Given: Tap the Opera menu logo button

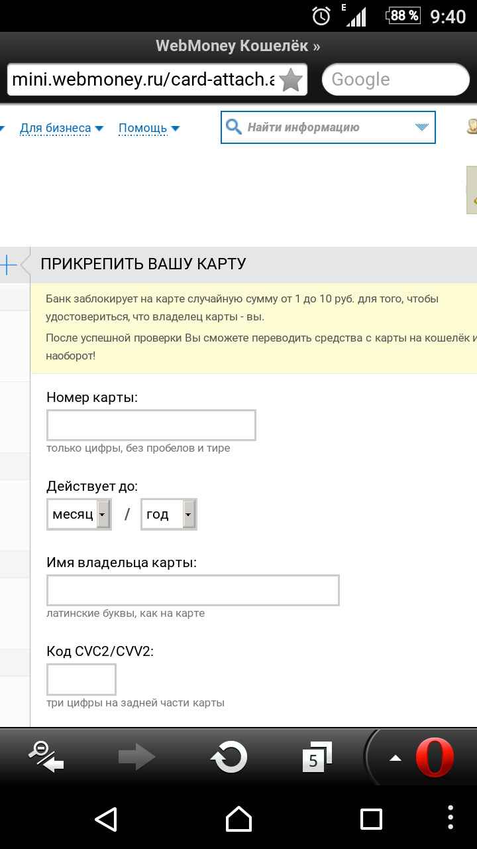Looking at the screenshot, I should [434, 757].
